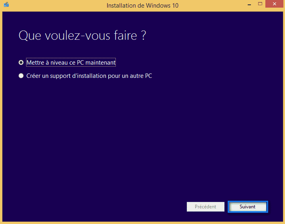
Task: Click the greyed-out Précédent button
Action: click(x=205, y=207)
